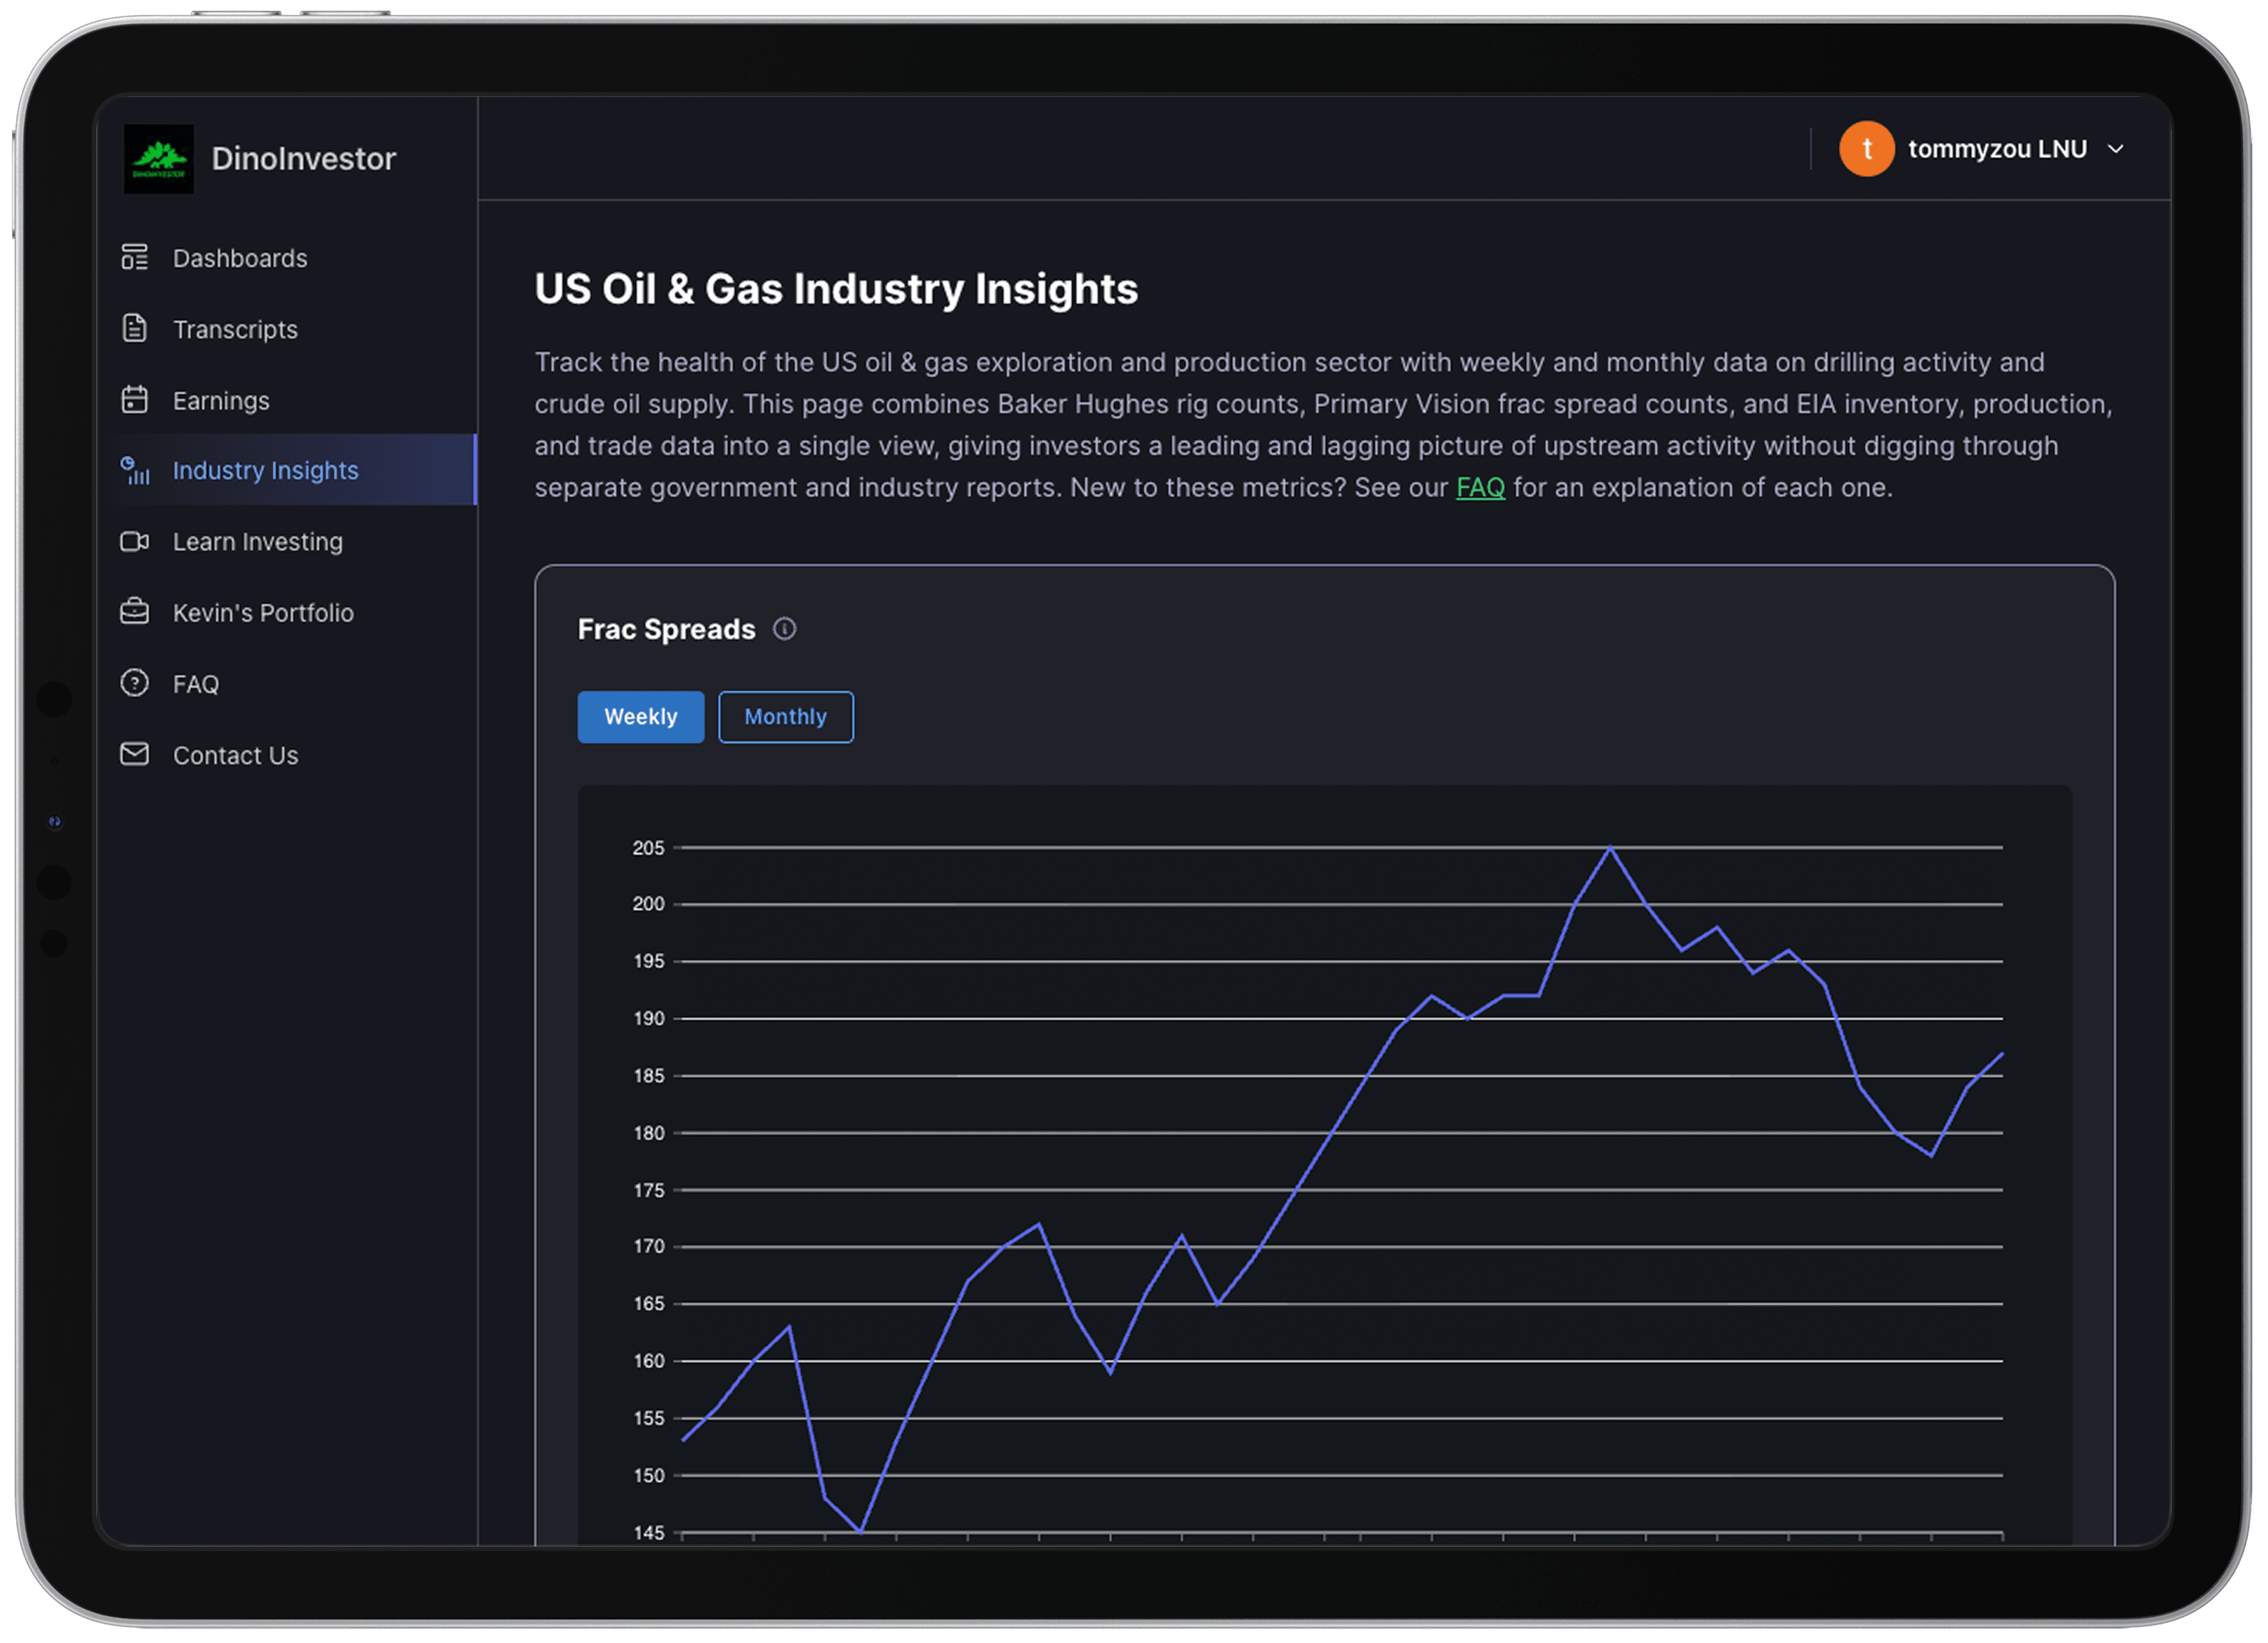Click the chart's lowest point near 145
The image size is (2268, 1643).
pyautogui.click(x=861, y=1531)
